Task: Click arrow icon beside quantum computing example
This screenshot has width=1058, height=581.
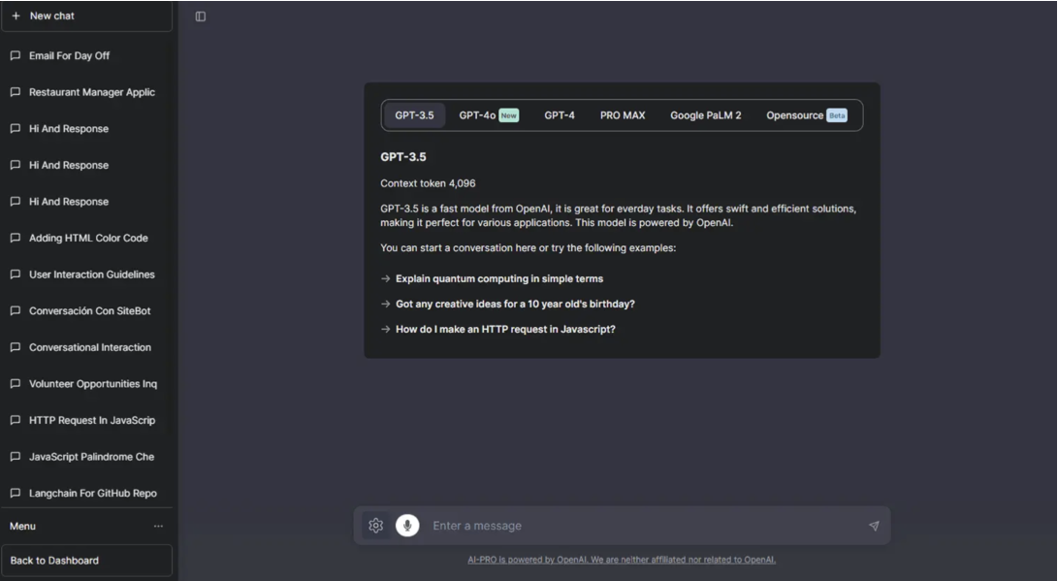Action: click(385, 278)
